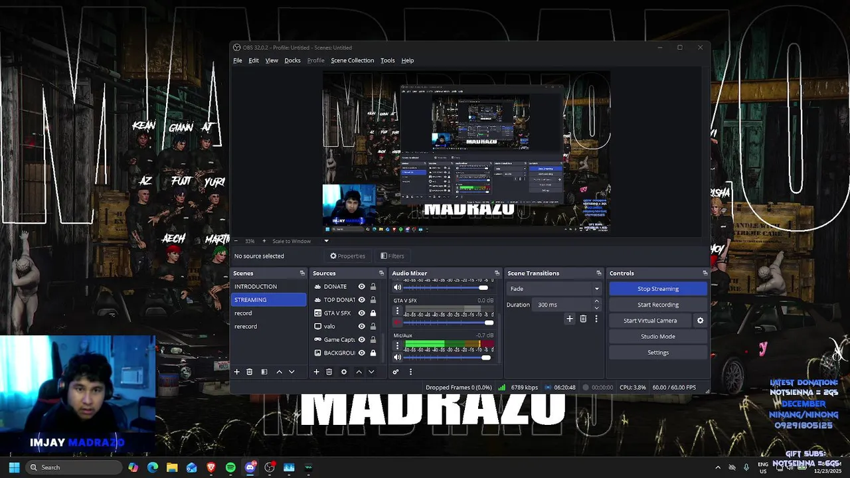Pop out the Scene Transitions dock icon
This screenshot has height=478, width=850.
598,273
